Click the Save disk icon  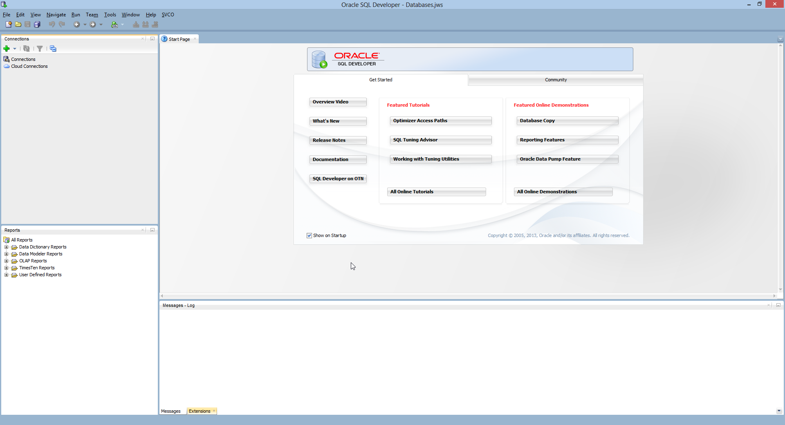pos(27,25)
